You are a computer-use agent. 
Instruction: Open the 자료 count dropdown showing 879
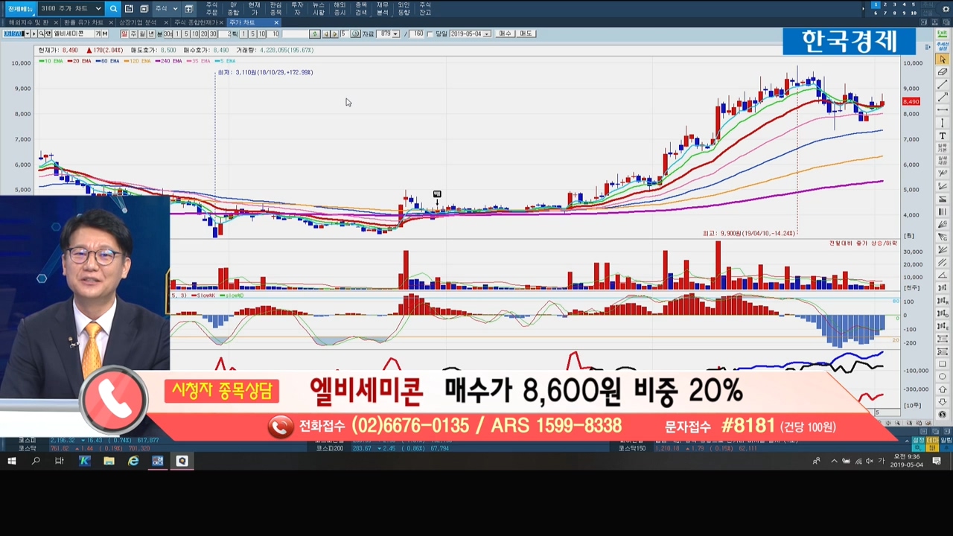tap(395, 34)
